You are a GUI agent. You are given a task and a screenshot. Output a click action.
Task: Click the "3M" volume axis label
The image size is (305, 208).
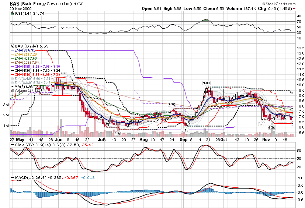click(6, 105)
